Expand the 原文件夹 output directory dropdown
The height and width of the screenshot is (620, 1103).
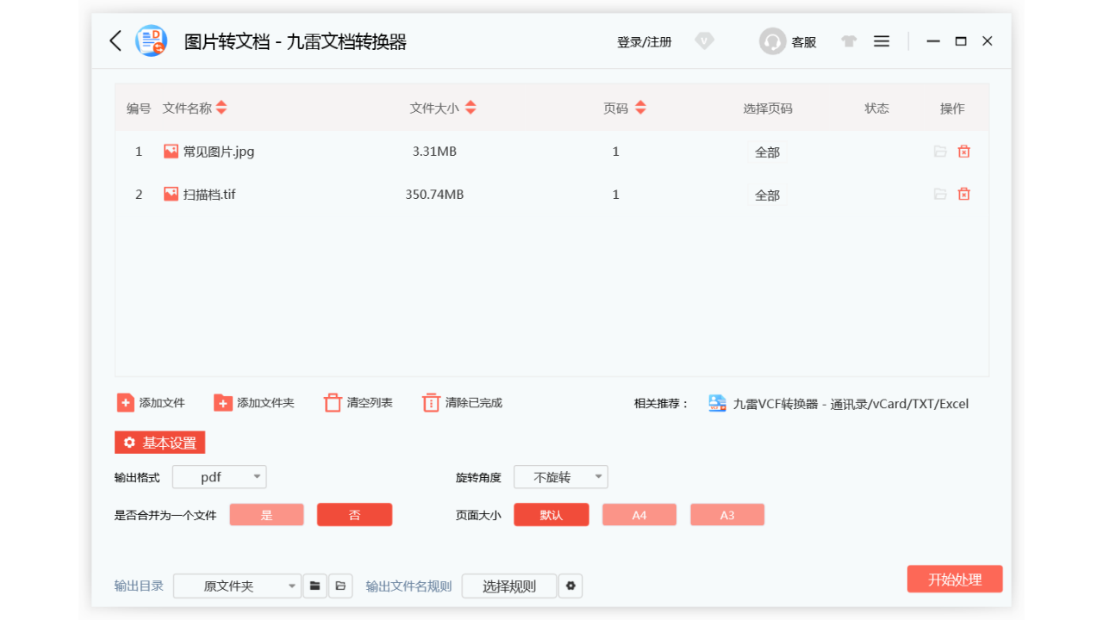289,586
